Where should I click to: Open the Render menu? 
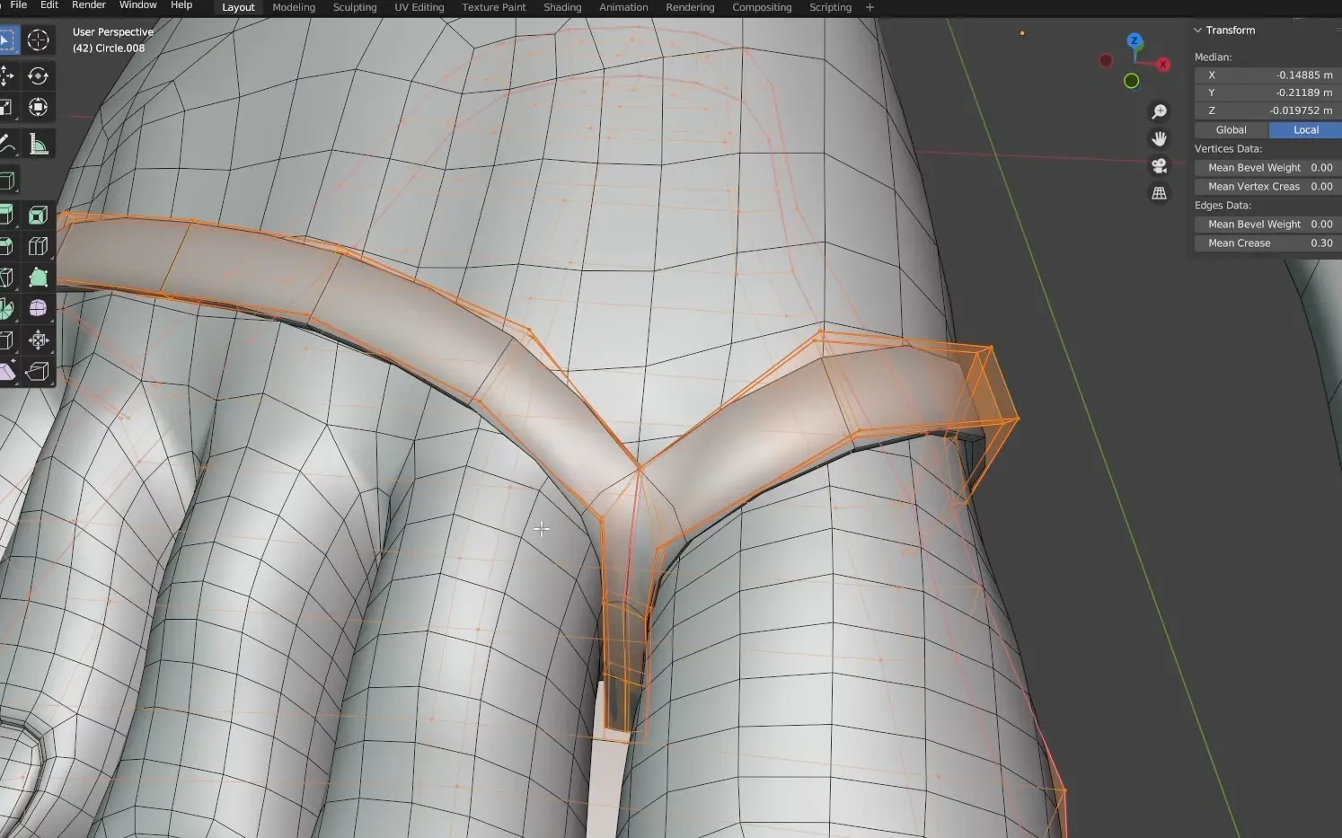[x=89, y=6]
